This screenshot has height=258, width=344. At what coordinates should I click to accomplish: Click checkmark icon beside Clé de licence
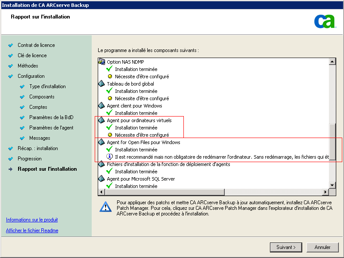tap(10, 55)
